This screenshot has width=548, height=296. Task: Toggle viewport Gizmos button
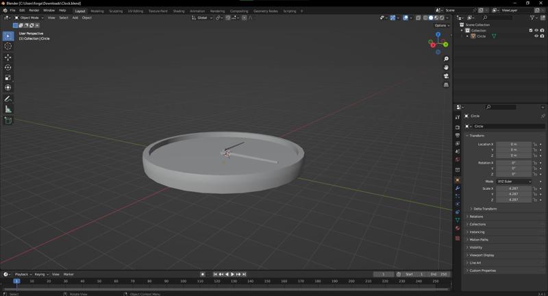393,18
